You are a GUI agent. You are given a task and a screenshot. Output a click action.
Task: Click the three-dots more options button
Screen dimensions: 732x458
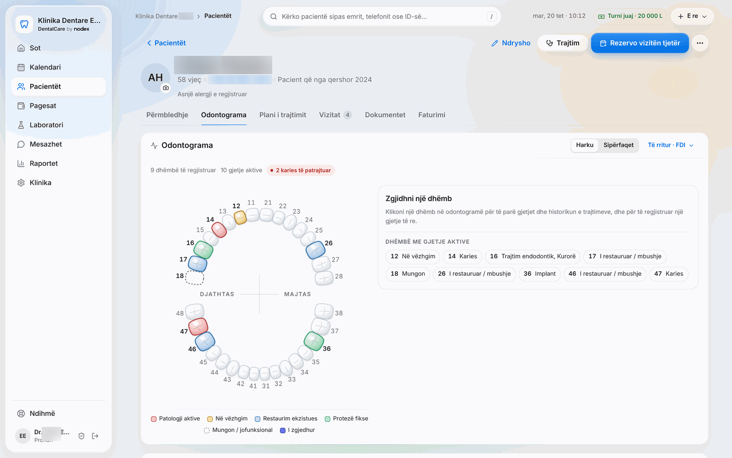700,43
